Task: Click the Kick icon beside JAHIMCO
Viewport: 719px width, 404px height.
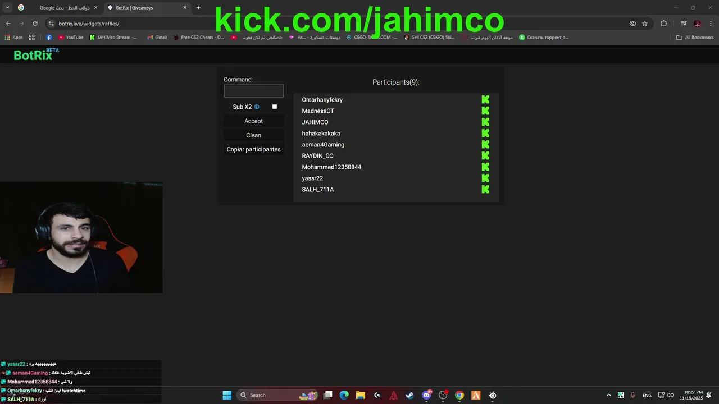Action: tap(485, 122)
